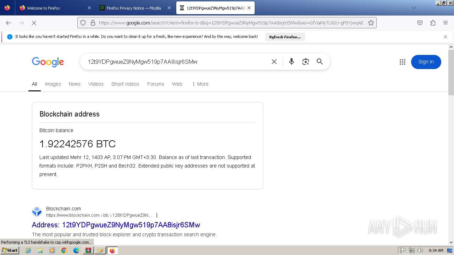Click the scrollbar down arrow
Screen dimensions: 454x255
click(451, 243)
